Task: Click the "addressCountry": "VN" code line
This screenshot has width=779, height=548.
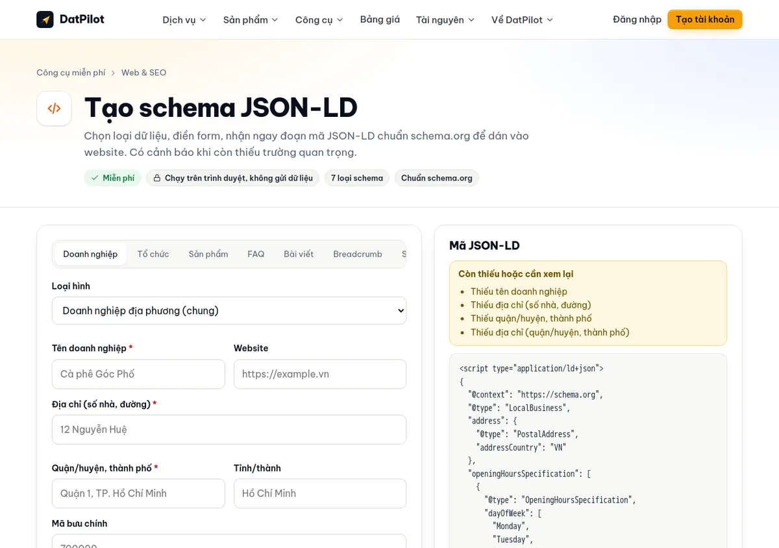Action: [521, 447]
